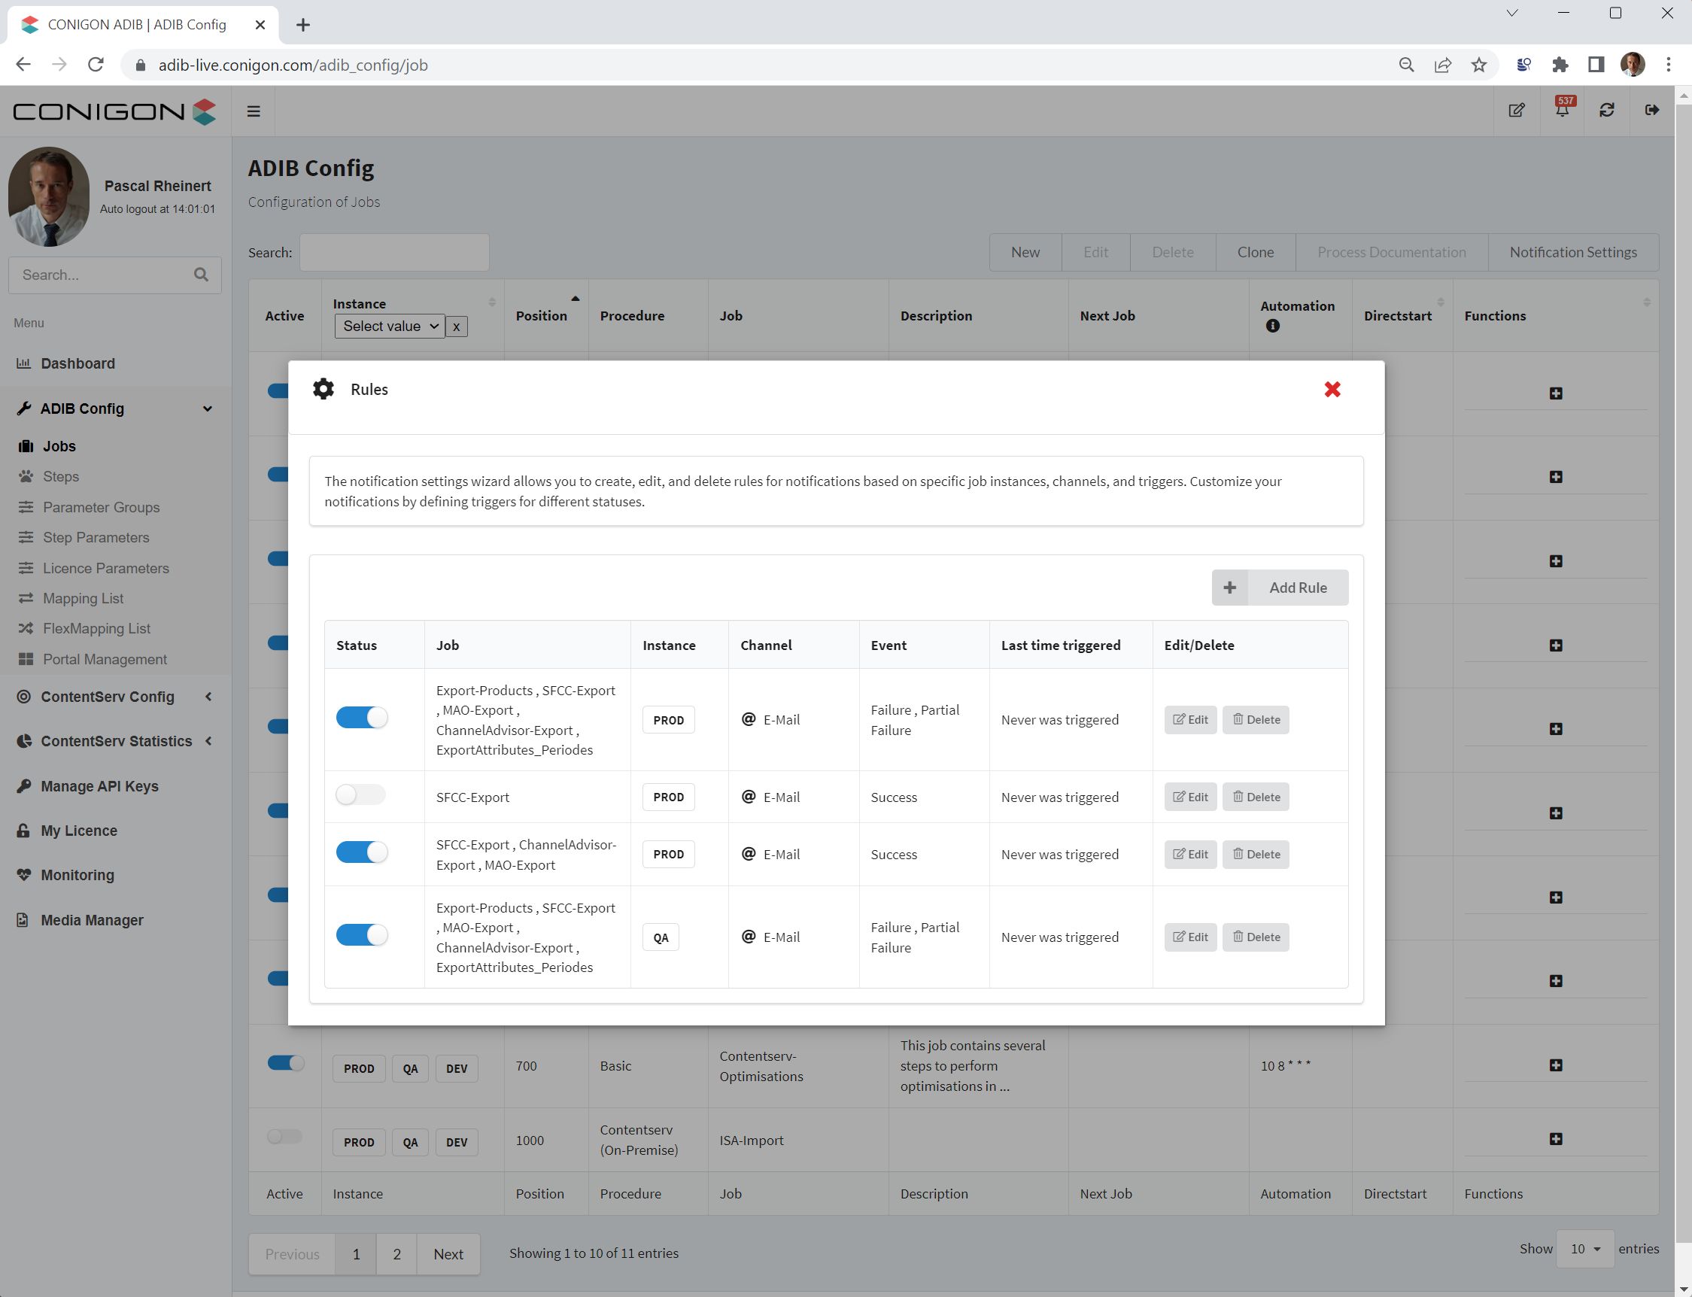1692x1297 pixels.
Task: Reload the browser page
Action: click(96, 65)
